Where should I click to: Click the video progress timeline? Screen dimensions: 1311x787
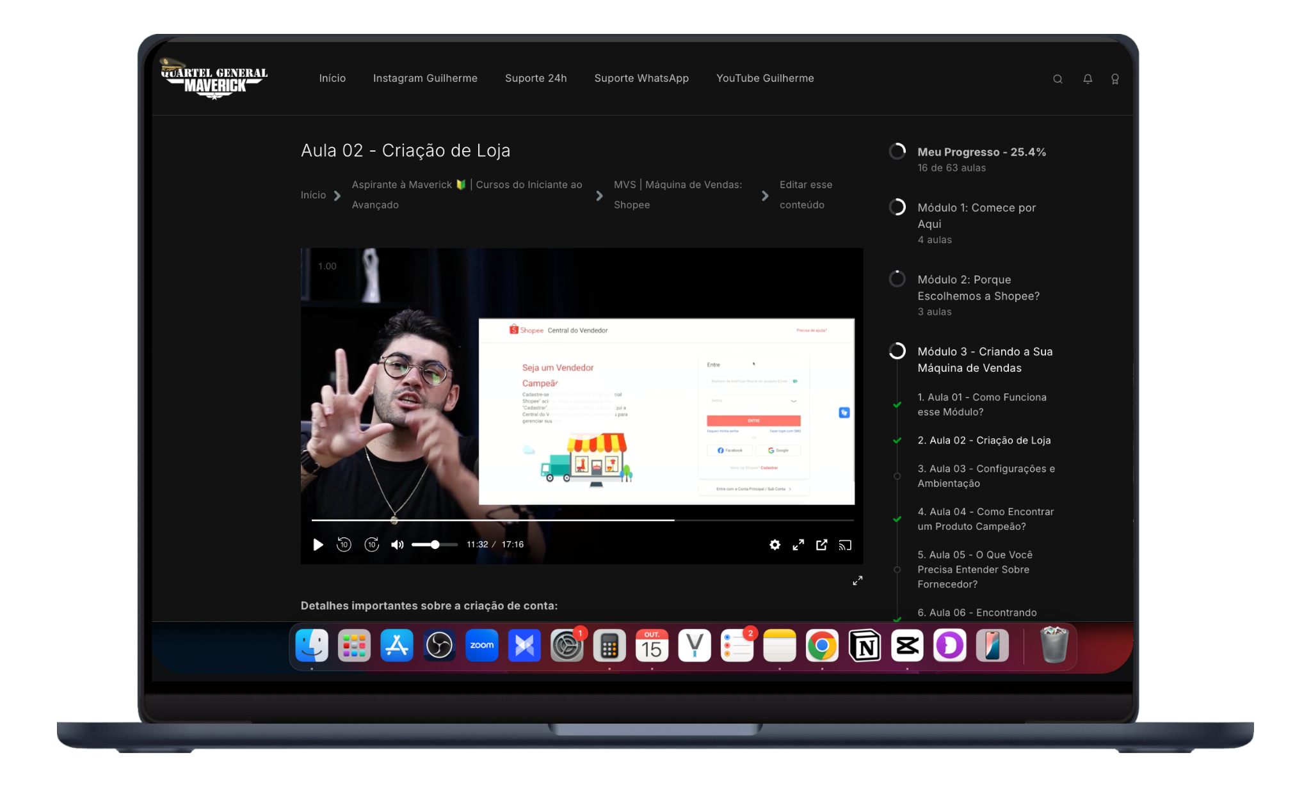[583, 520]
